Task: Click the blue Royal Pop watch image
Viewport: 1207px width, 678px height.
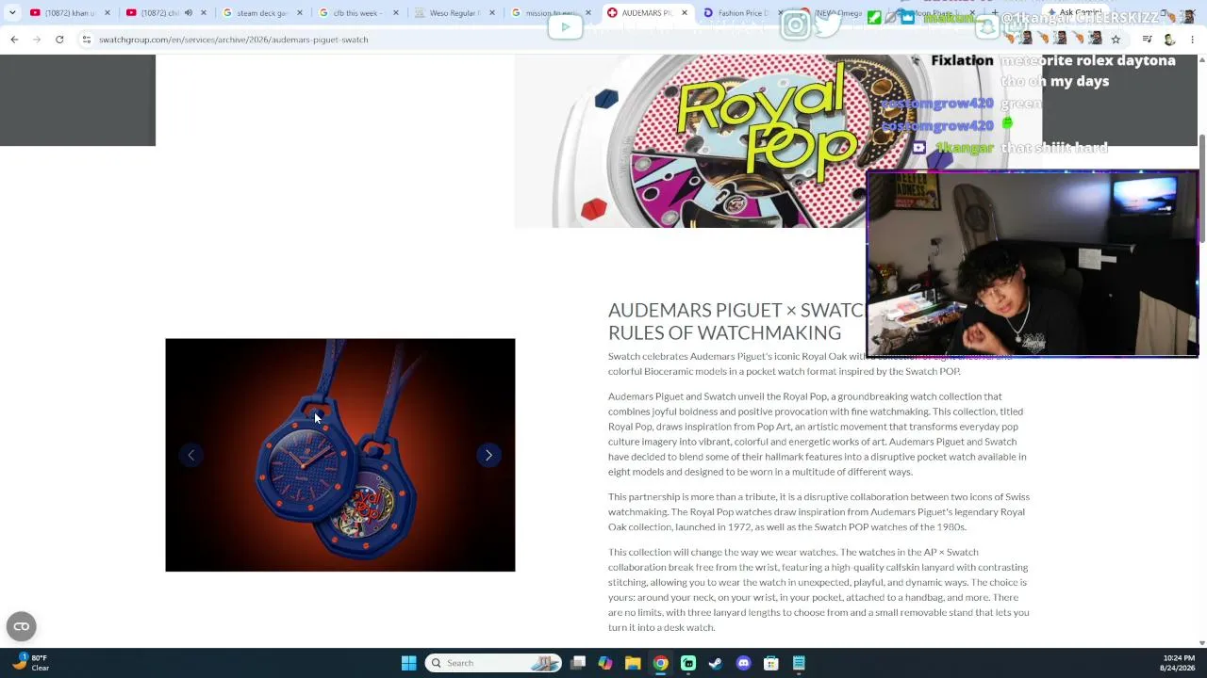Action: [x=340, y=455]
